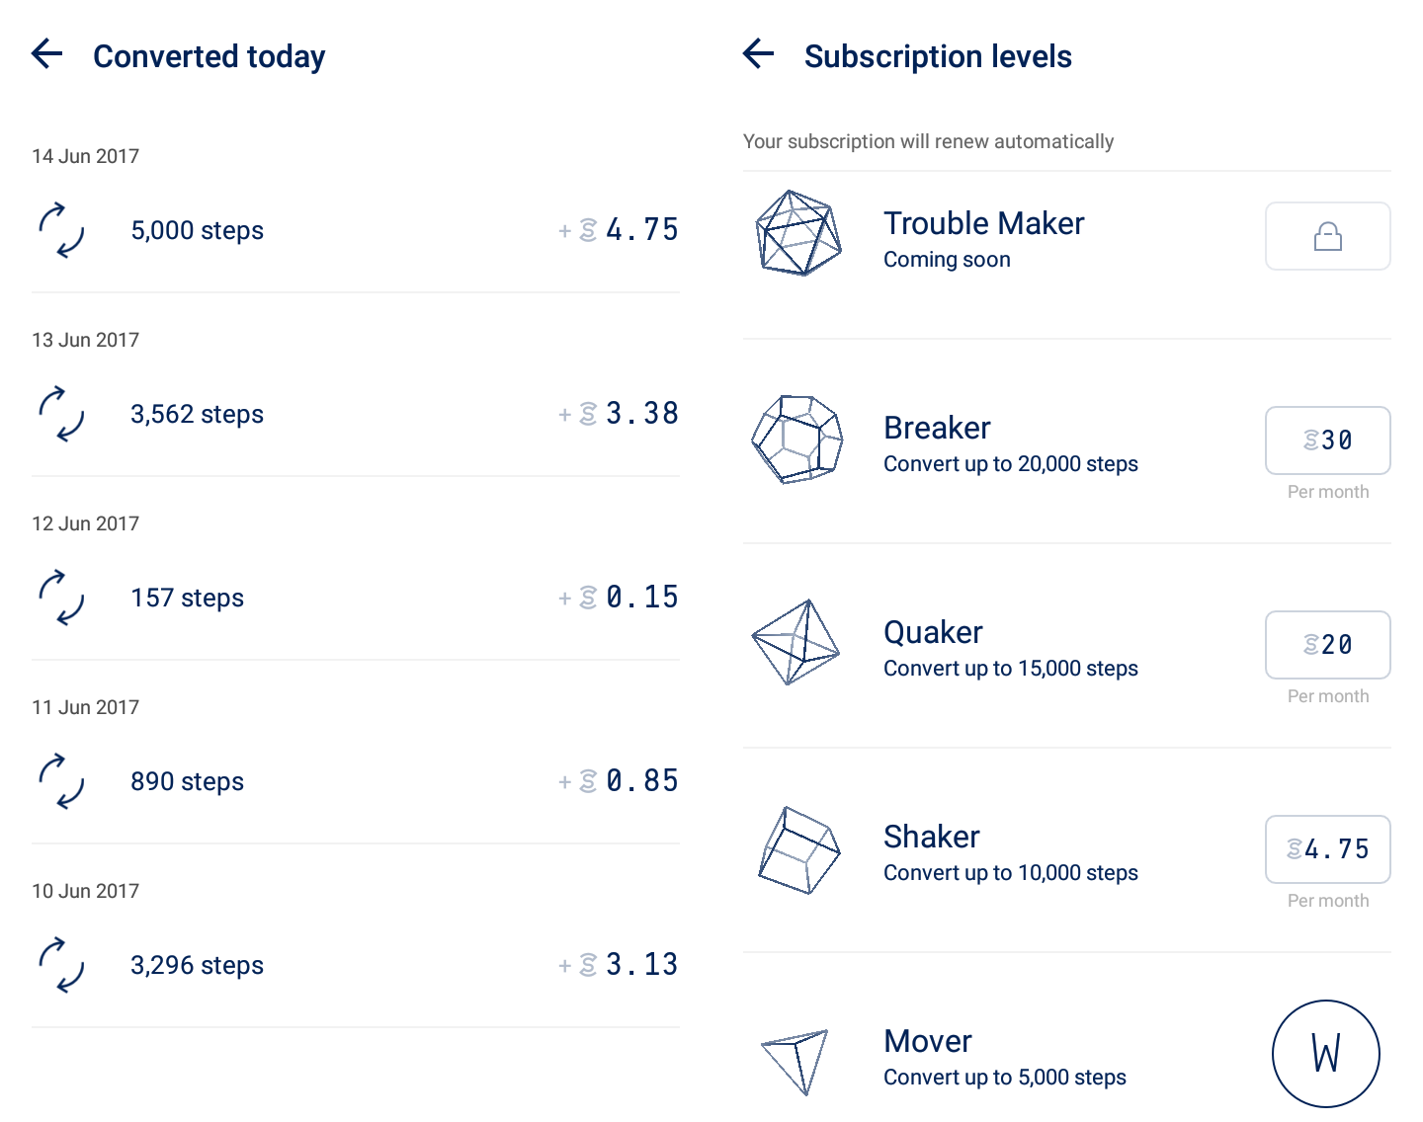
Task: Select the Shaker cube icon
Action: pos(799,850)
